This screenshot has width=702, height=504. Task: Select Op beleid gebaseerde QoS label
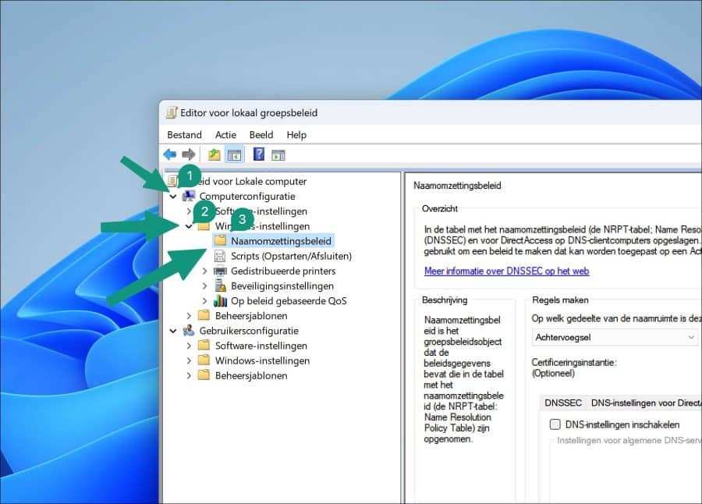(x=289, y=300)
